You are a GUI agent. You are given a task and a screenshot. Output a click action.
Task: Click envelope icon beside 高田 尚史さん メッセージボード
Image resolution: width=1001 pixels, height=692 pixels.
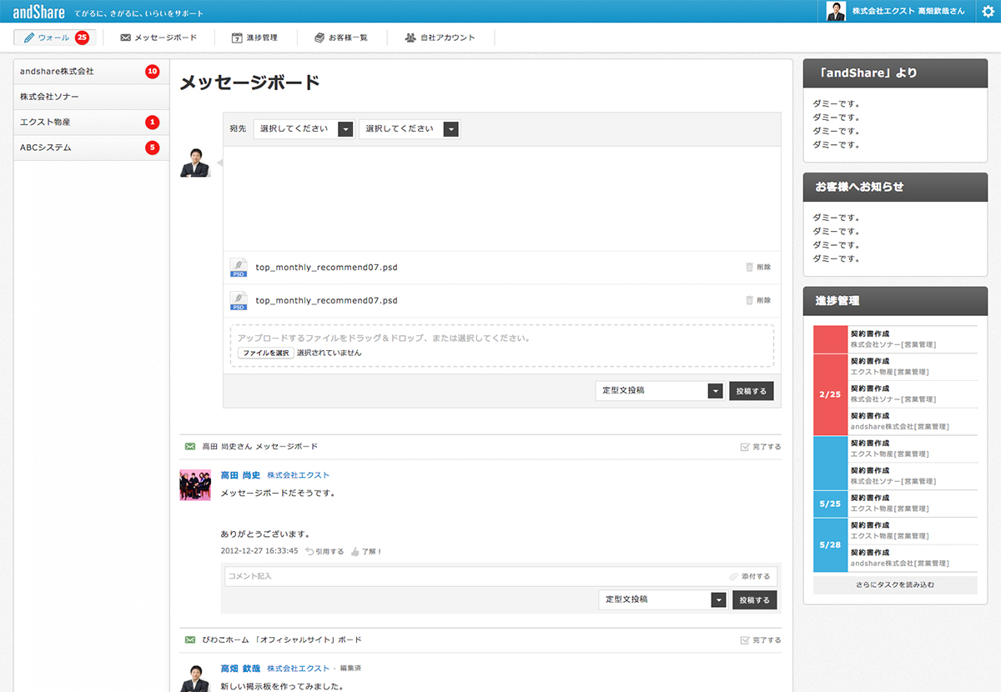(x=189, y=447)
